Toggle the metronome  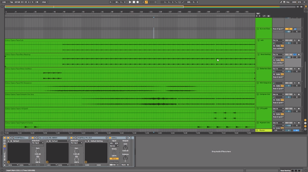click(37, 2)
